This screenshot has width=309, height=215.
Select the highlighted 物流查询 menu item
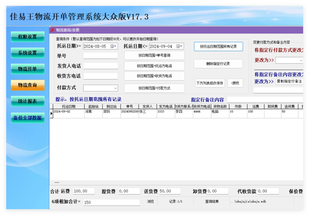pyautogui.click(x=28, y=85)
